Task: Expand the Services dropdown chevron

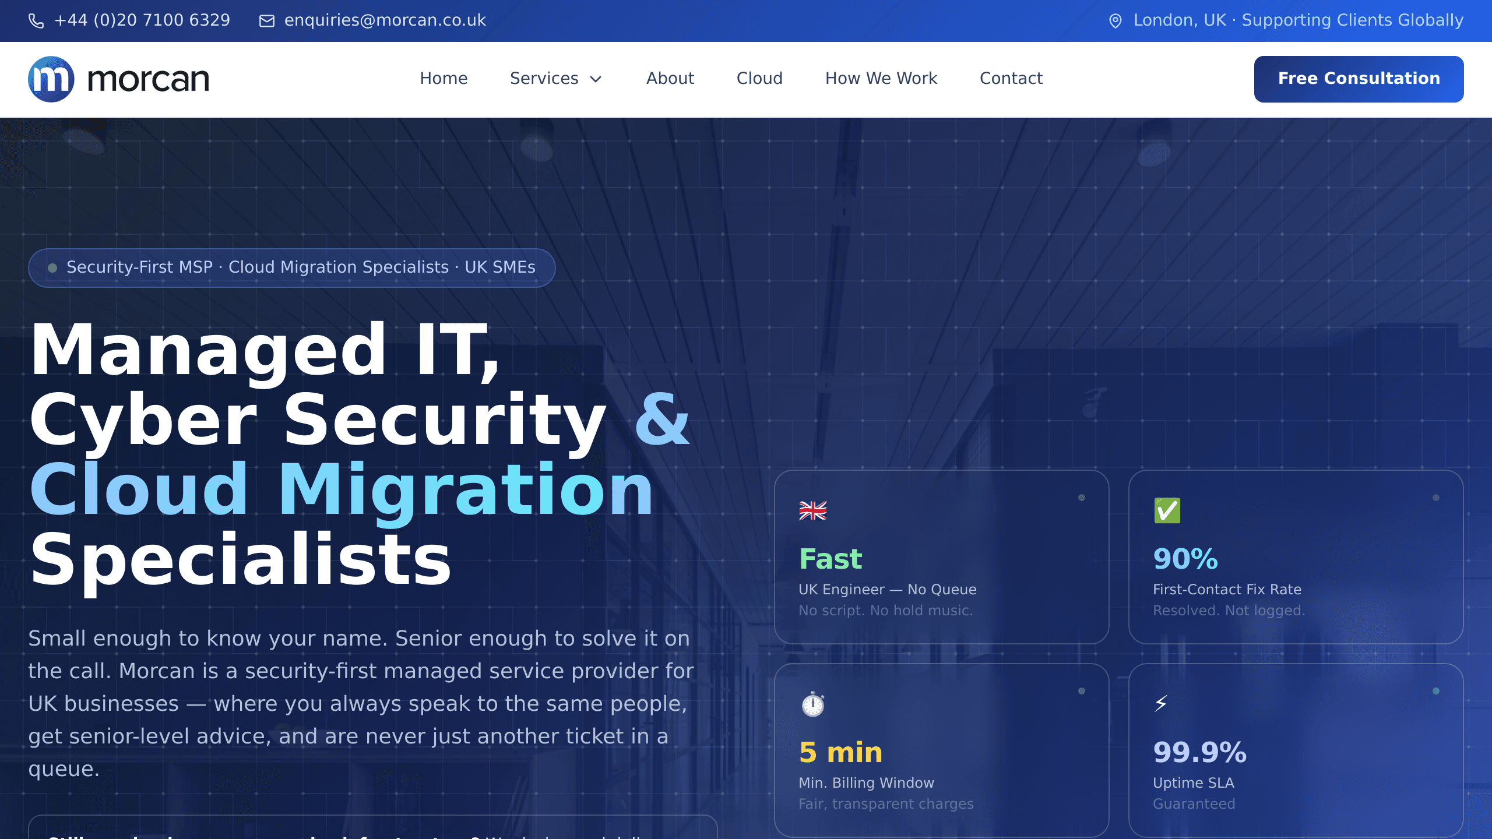Action: pyautogui.click(x=596, y=79)
